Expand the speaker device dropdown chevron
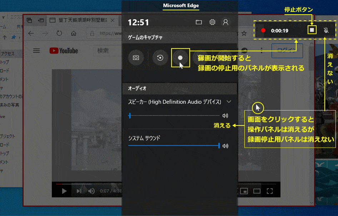This screenshot has height=216, width=338. (229, 102)
